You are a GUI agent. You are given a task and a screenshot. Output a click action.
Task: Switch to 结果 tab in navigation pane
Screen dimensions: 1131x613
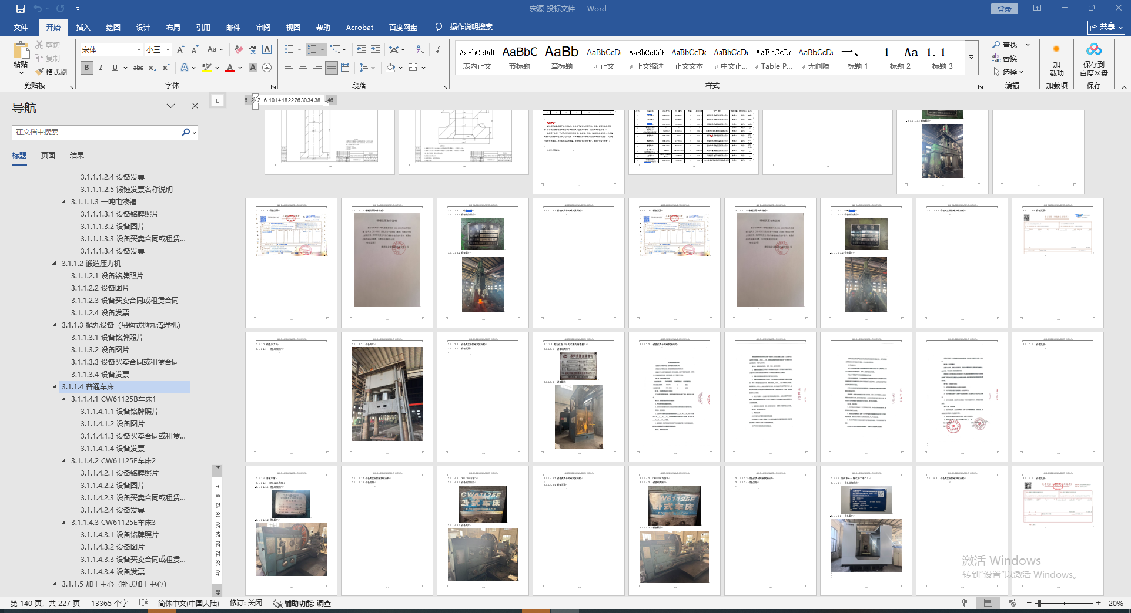click(x=77, y=156)
